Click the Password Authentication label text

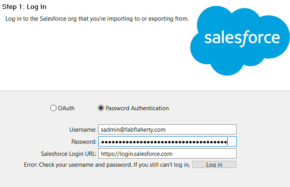tap(137, 108)
